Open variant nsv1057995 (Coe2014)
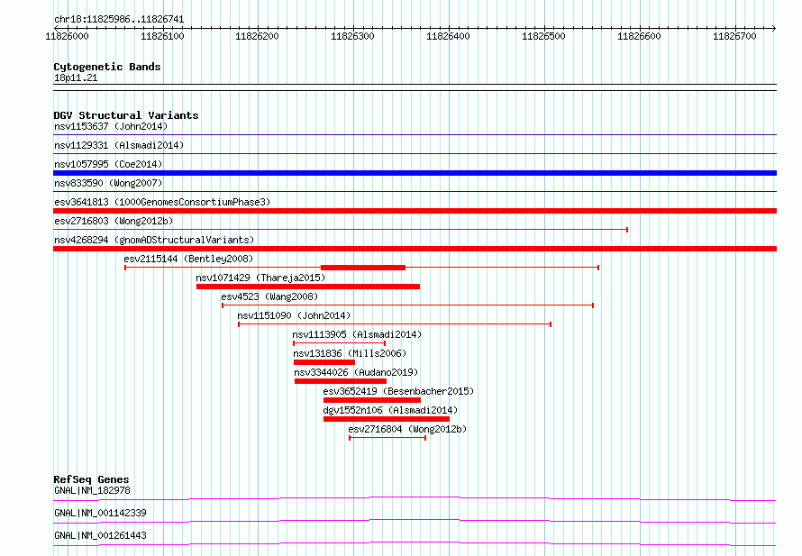The width and height of the screenshot is (802, 556). pos(108,164)
